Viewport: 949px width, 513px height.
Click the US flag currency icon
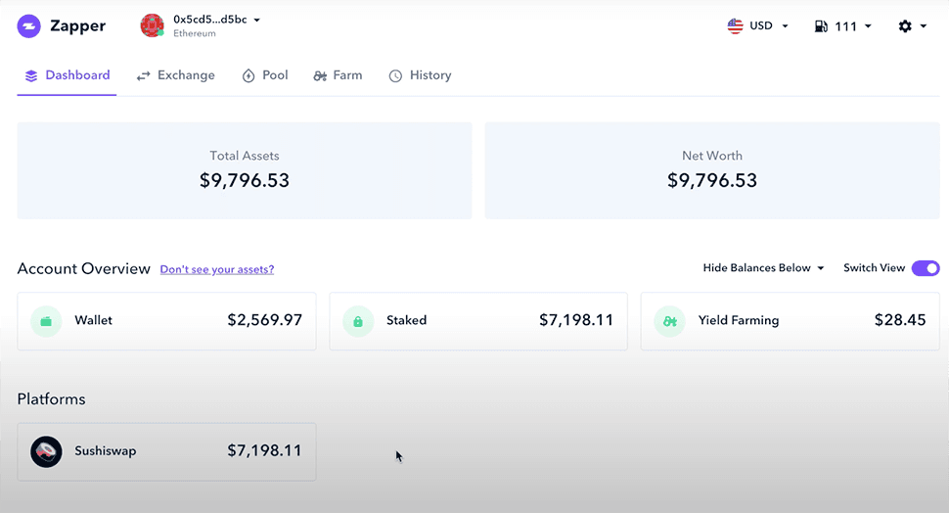736,26
